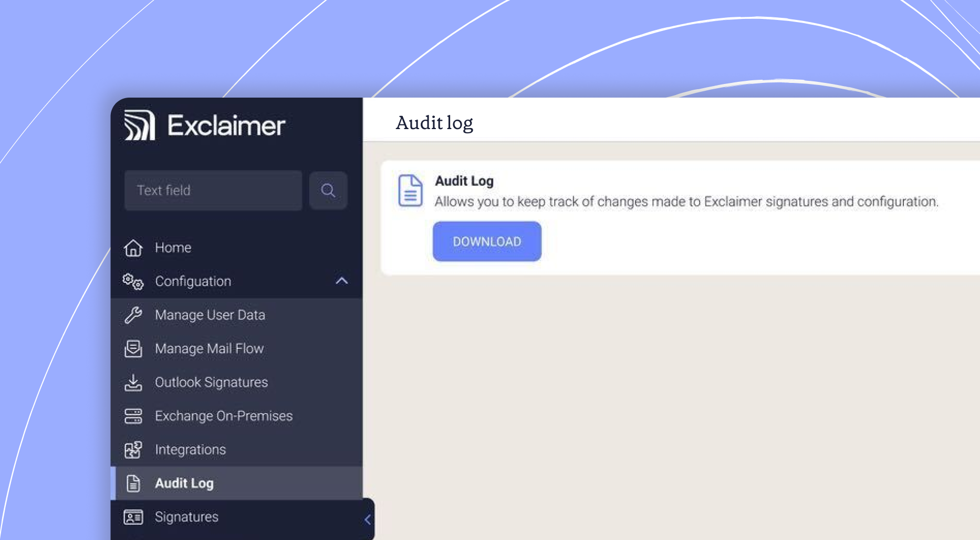Open the Home menu item

(x=173, y=248)
